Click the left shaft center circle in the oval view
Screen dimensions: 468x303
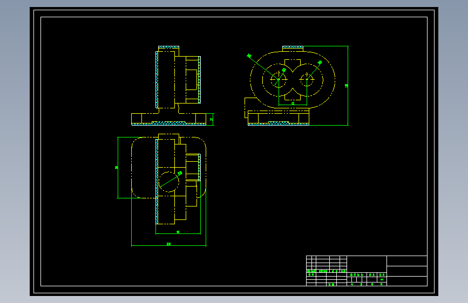click(x=279, y=80)
